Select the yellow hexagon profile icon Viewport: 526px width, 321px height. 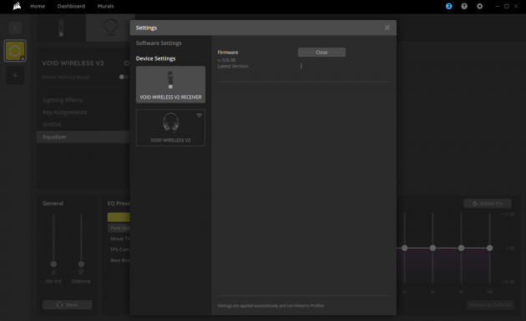point(15,51)
